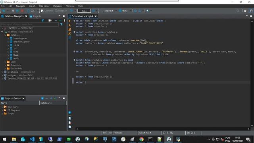Select the sys database in tree
This screenshot has width=254, height=143.
tap(15, 48)
